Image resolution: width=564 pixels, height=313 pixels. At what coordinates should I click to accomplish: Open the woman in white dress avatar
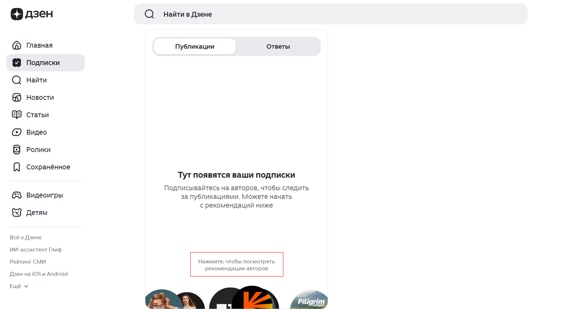point(190,301)
